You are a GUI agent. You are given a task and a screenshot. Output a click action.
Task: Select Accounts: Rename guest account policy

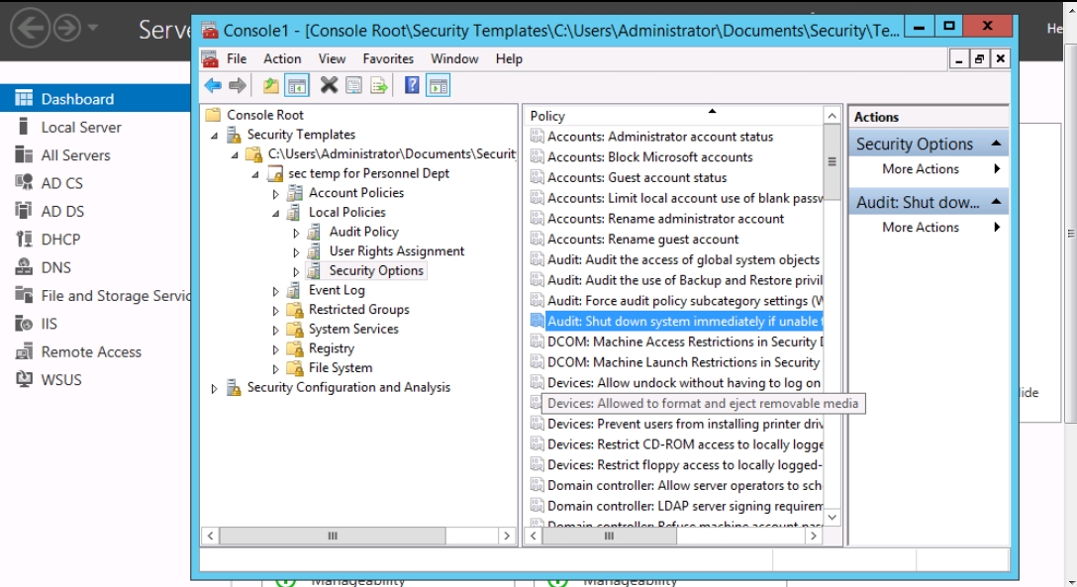[642, 240]
